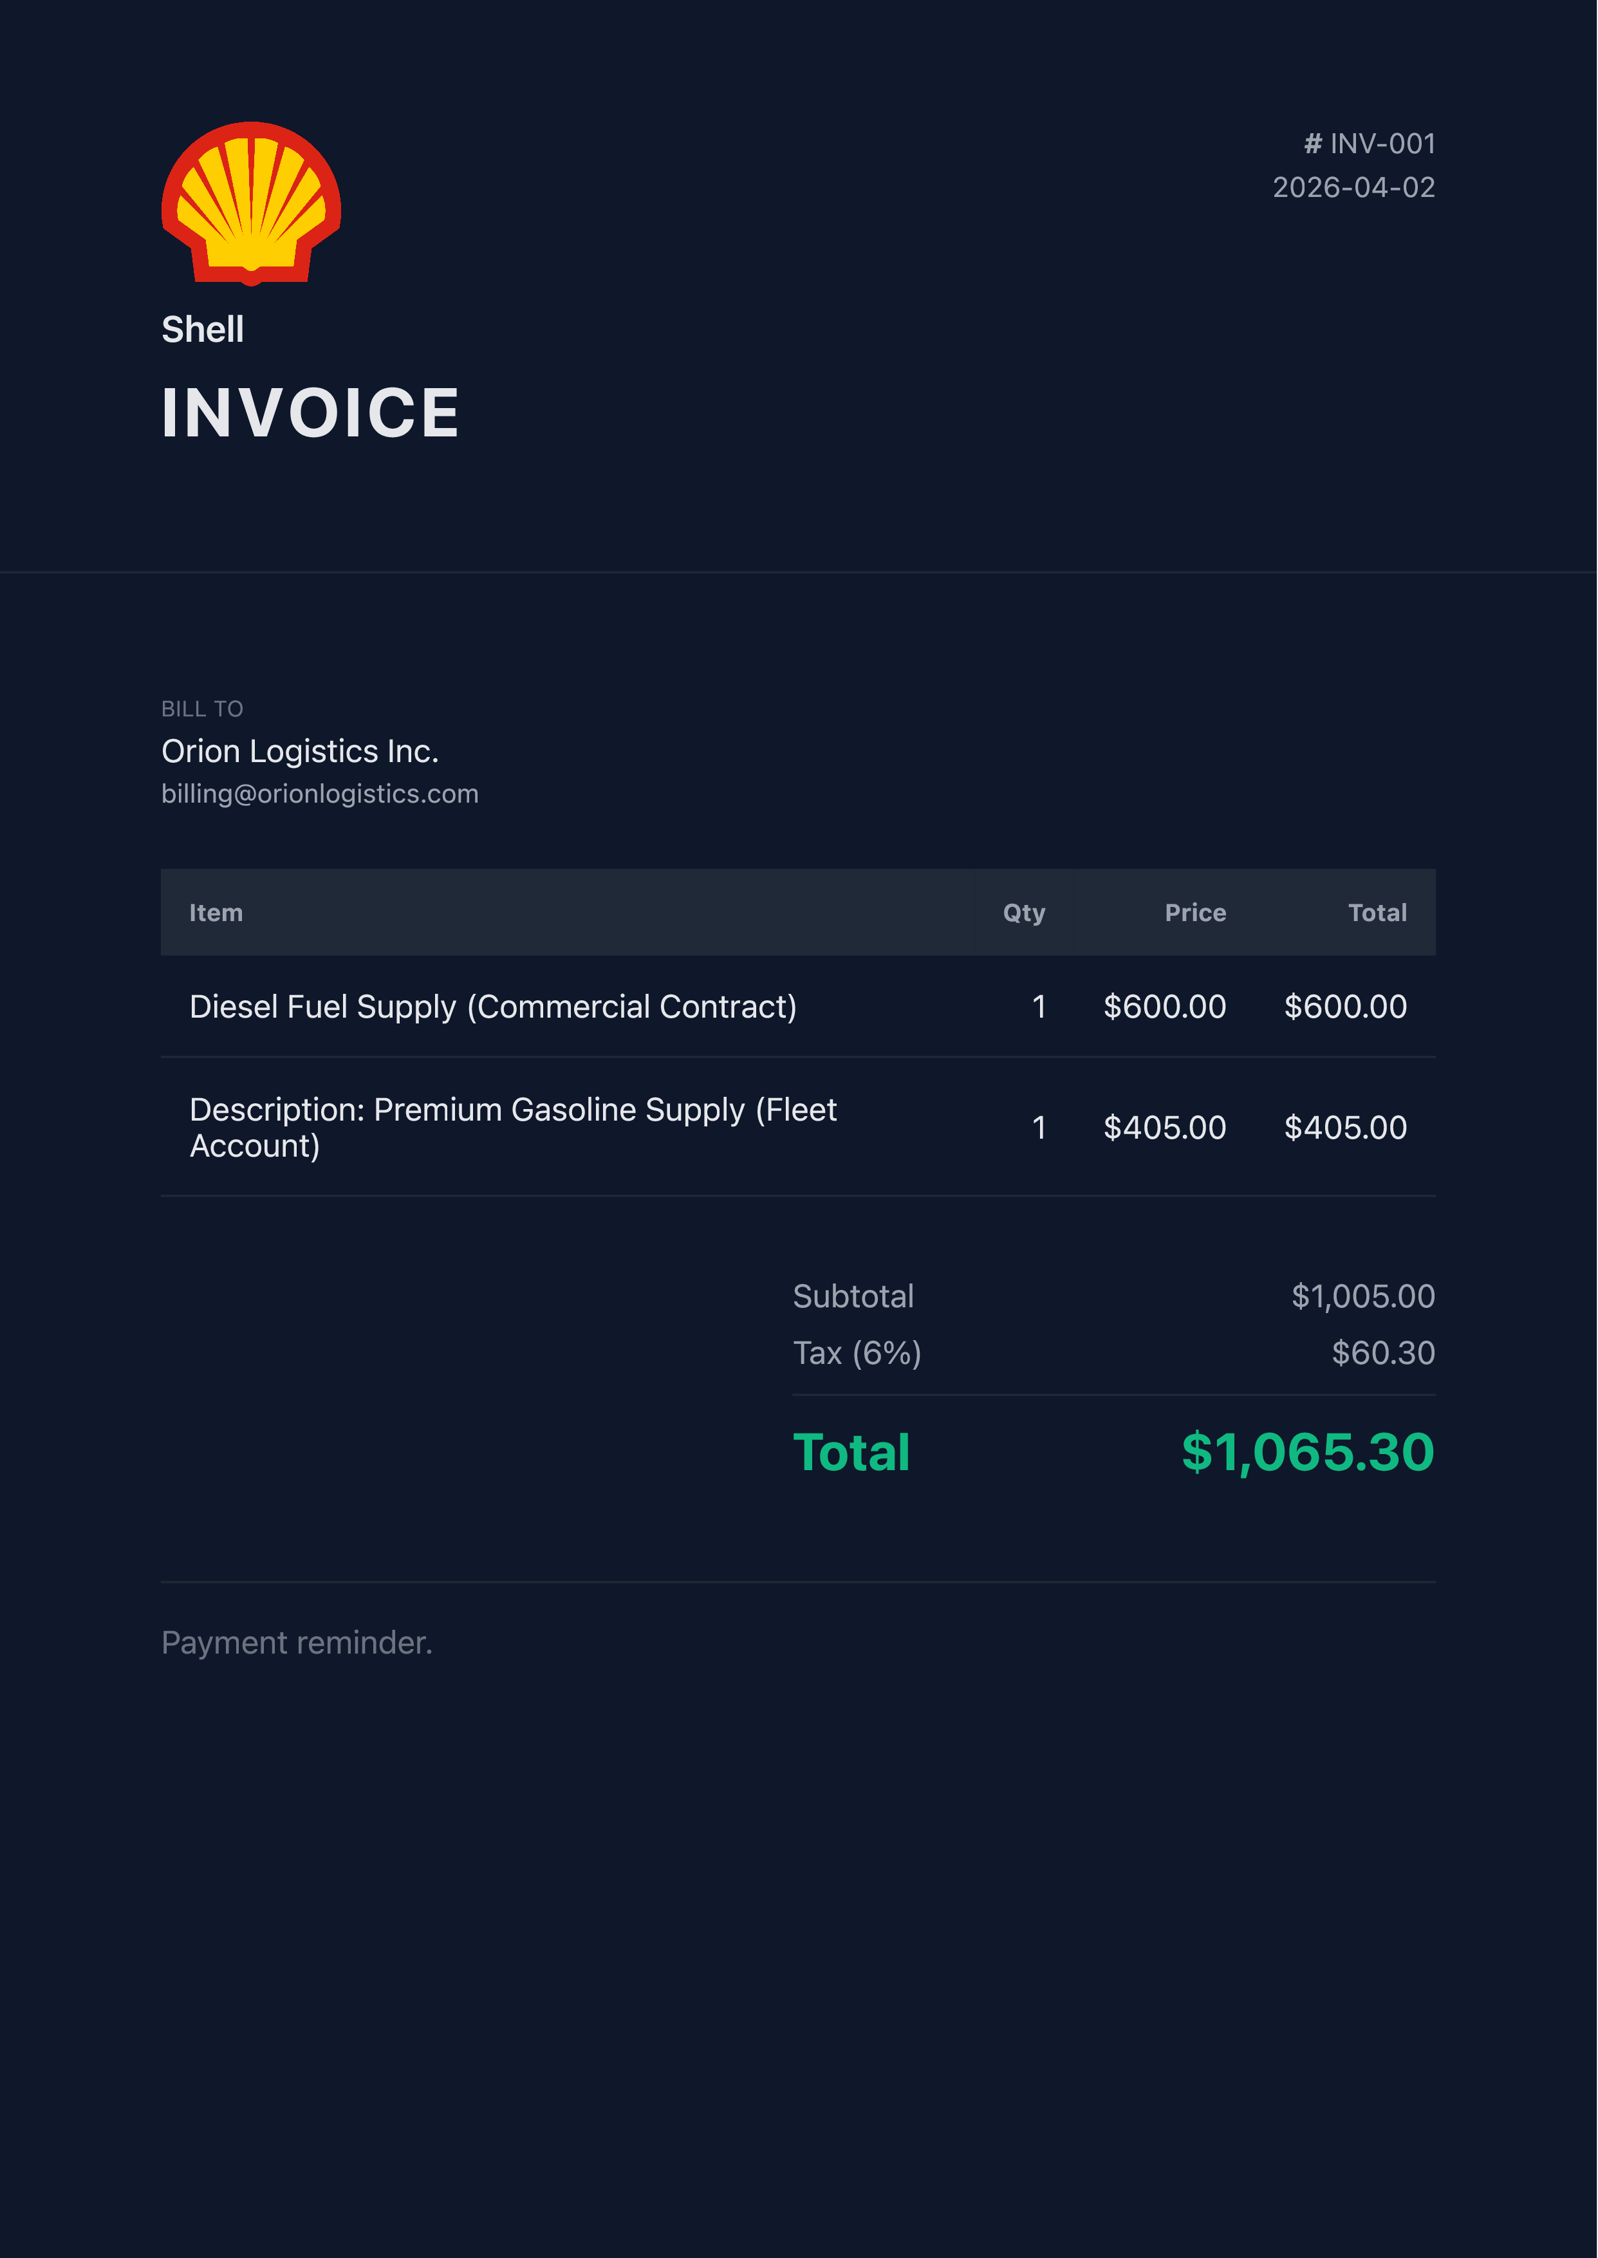Click the Item column header
This screenshot has height=2258, width=1598.
216,913
